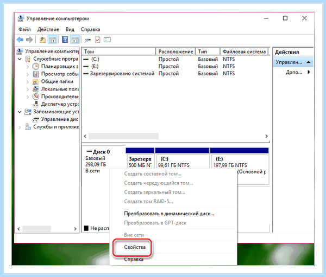Expand the Службы и приложения node
Image resolution: width=326 pixels, height=277 pixels.
point(20,127)
